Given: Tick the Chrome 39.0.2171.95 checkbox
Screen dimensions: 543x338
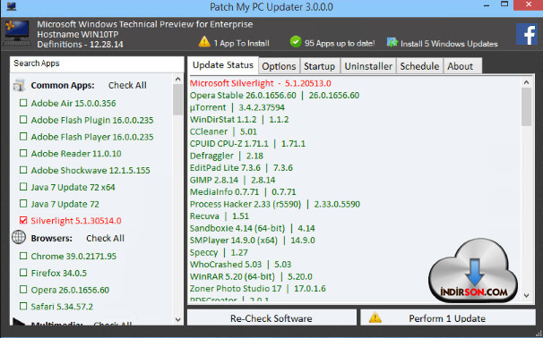Looking at the screenshot, I should [23, 256].
